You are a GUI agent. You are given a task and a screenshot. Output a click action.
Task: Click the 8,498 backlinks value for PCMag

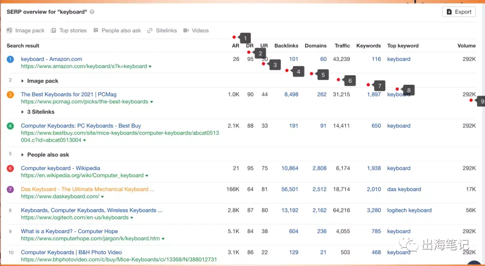click(291, 95)
